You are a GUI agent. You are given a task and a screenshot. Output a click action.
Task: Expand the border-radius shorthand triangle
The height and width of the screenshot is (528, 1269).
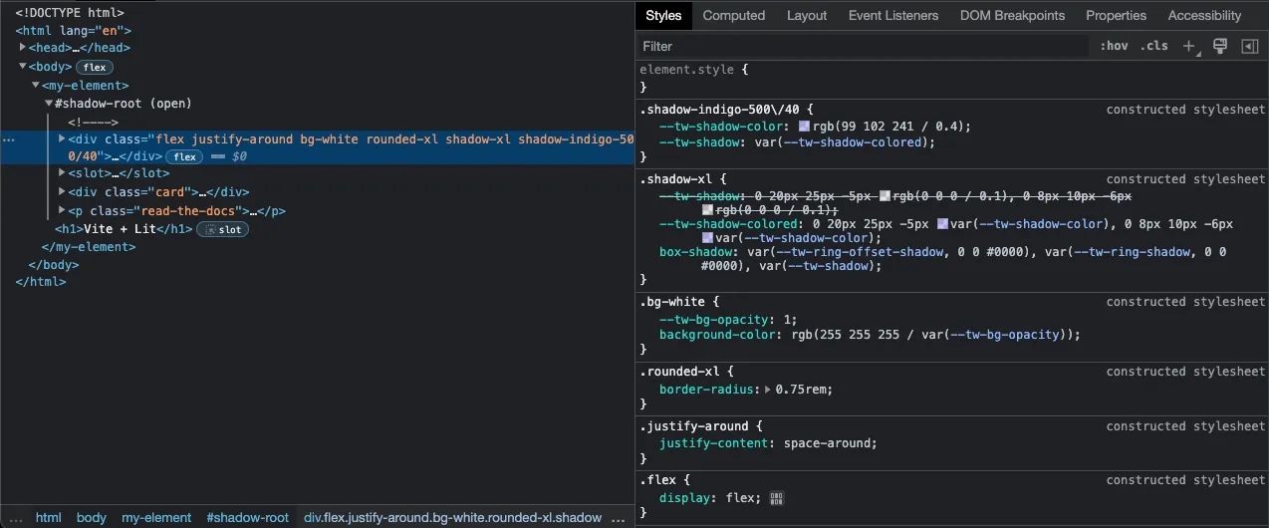[x=768, y=390]
